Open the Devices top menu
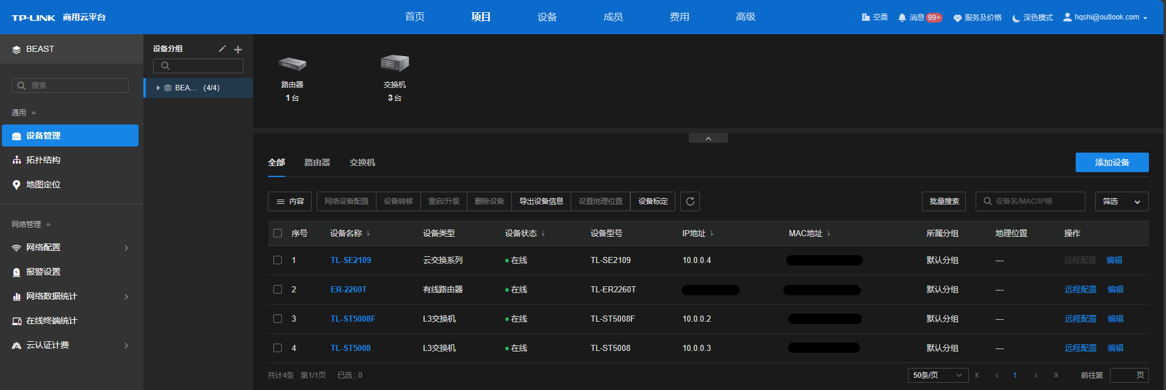This screenshot has width=1166, height=390. pos(547,17)
